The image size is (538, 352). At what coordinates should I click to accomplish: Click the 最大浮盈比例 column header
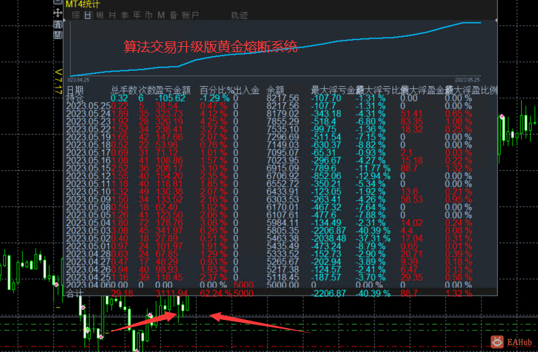tap(471, 90)
